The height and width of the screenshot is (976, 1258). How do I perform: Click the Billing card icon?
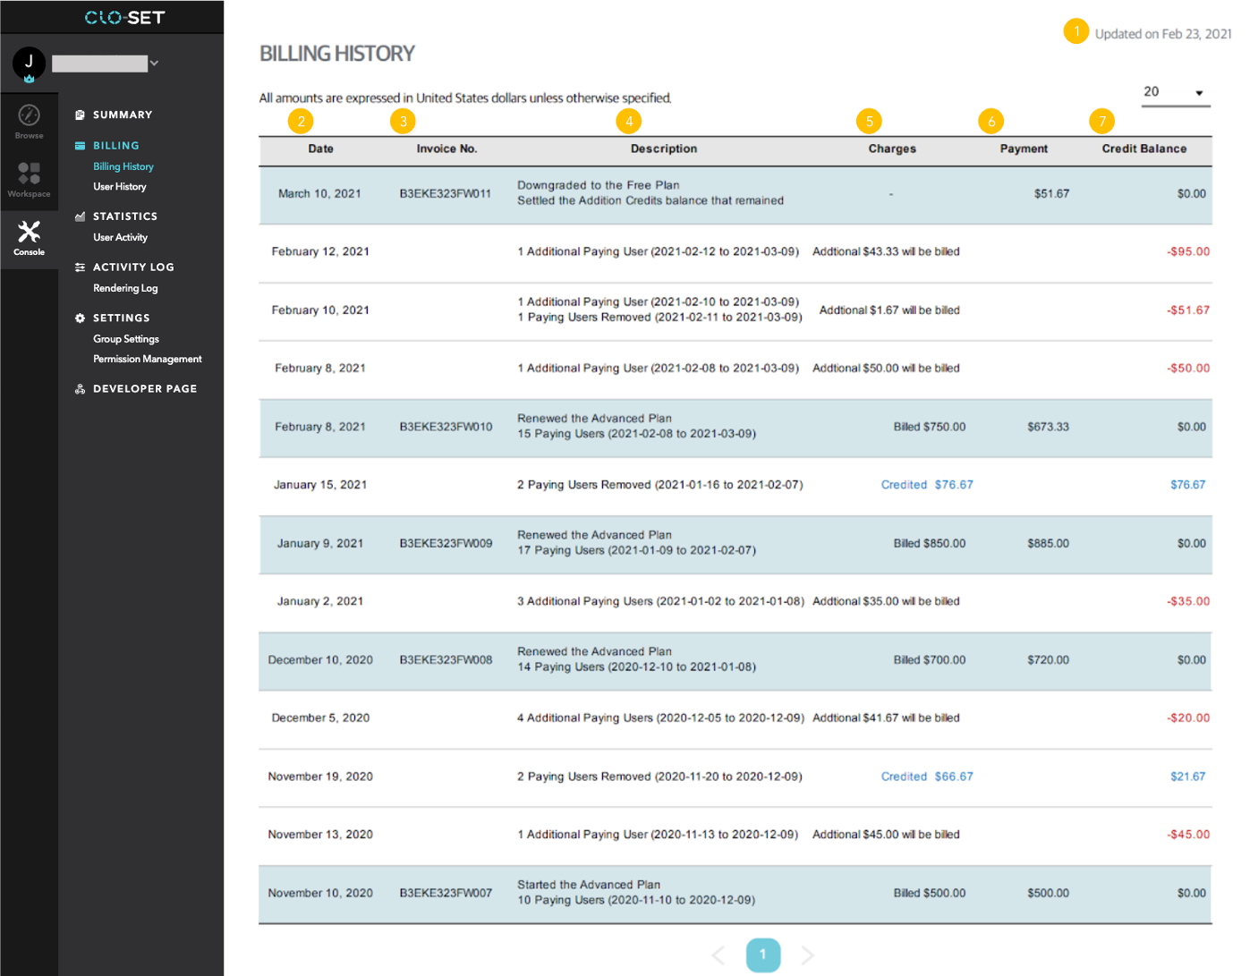[80, 146]
